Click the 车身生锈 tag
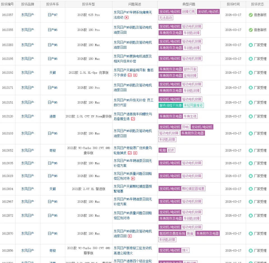This screenshot has height=263, width=269. coord(190,116)
